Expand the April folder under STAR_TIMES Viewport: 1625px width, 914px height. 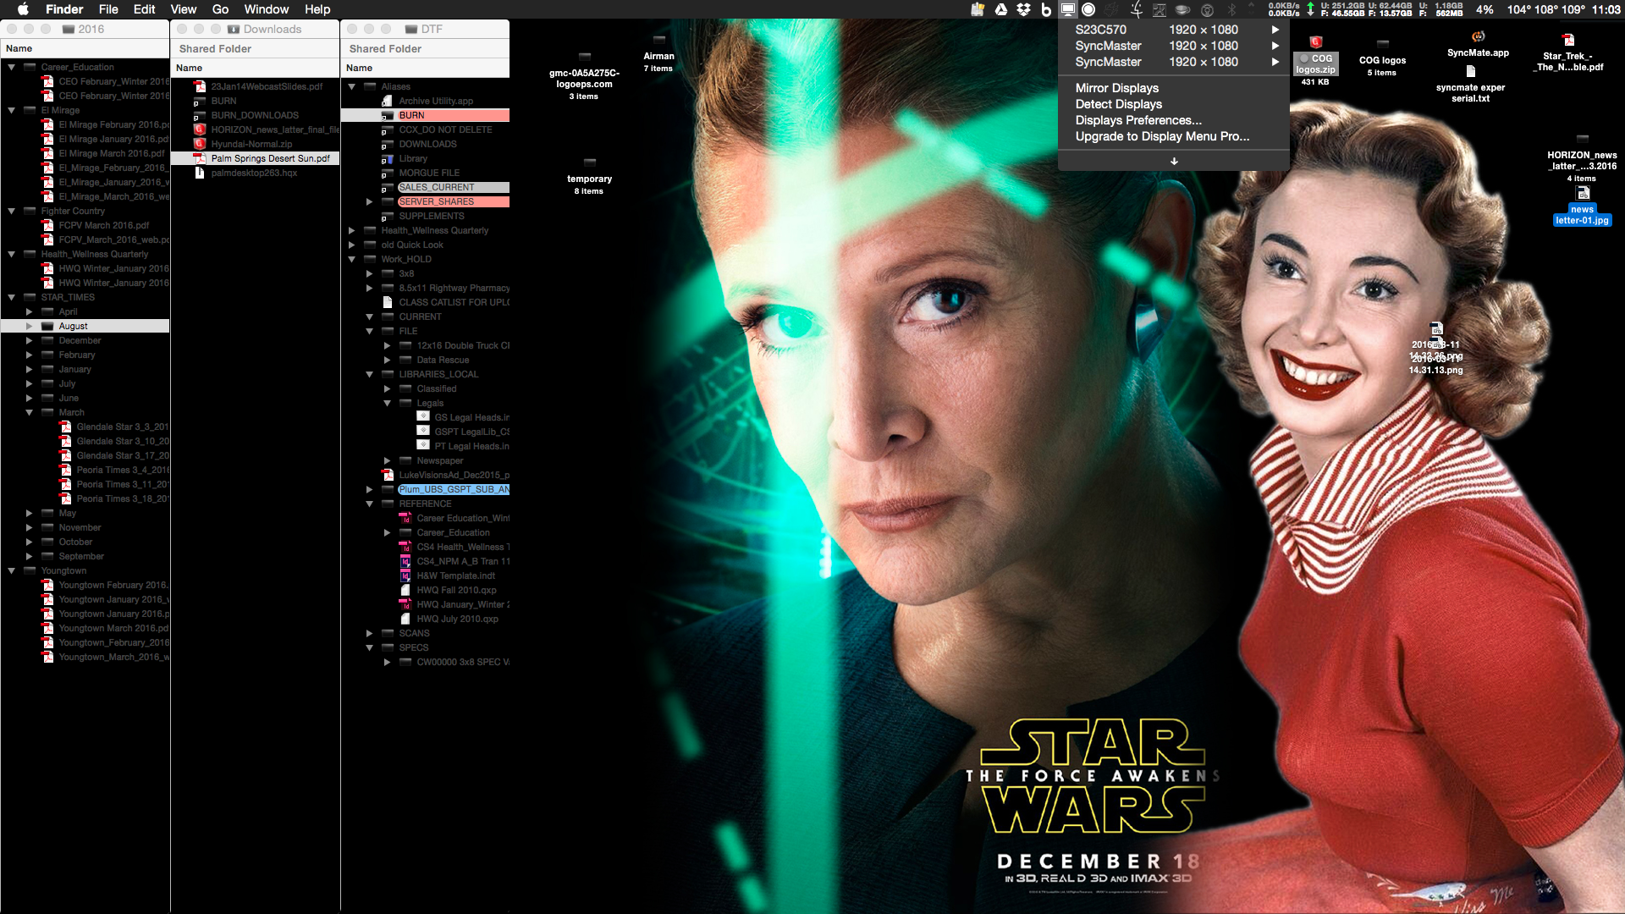tap(30, 311)
